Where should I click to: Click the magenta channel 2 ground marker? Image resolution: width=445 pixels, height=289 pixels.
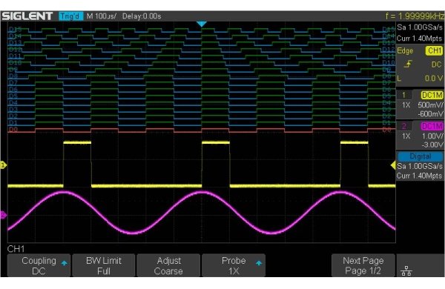[3, 215]
